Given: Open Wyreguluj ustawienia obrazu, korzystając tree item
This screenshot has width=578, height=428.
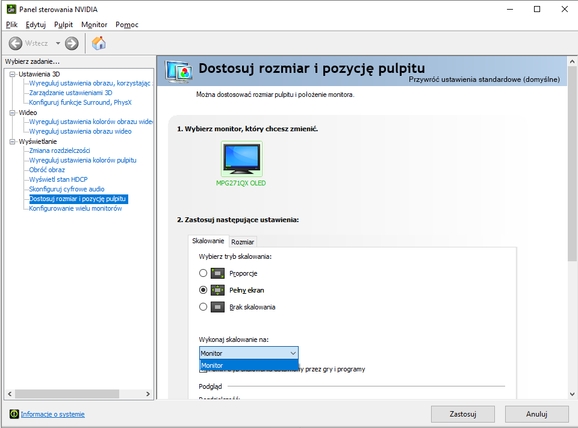Looking at the screenshot, I should pyautogui.click(x=91, y=83).
